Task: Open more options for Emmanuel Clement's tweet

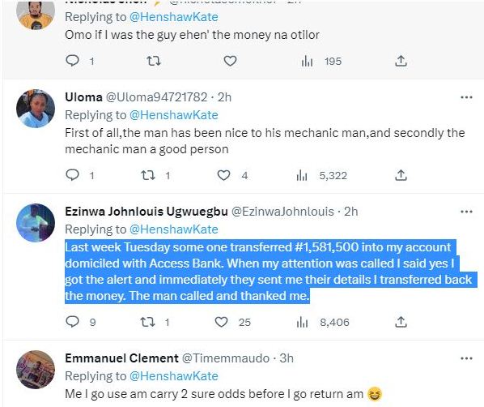Action: [x=466, y=358]
